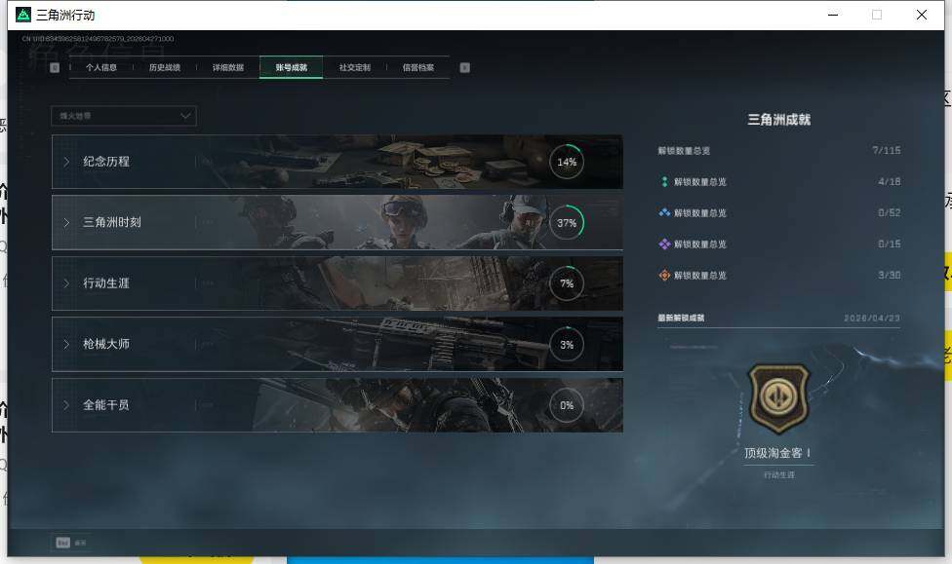Open the 信誉档案 tab

(417, 67)
